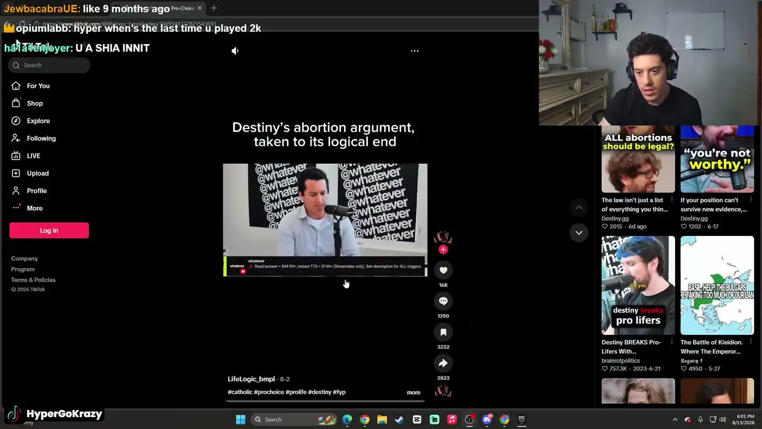Click the main video to pause playback

(x=325, y=220)
